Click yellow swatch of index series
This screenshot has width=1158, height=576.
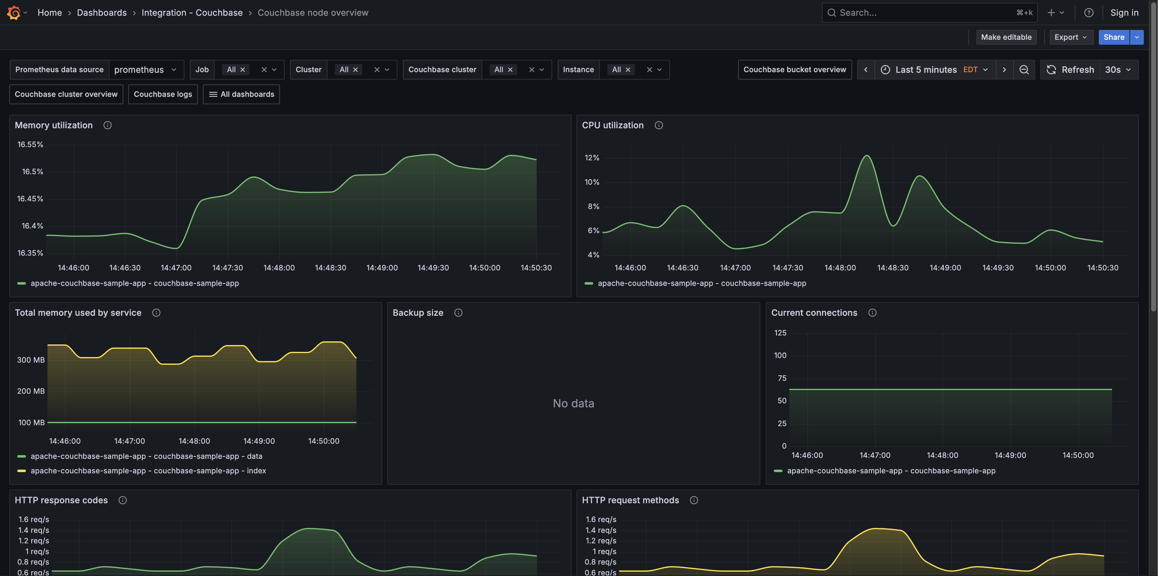[x=21, y=471]
